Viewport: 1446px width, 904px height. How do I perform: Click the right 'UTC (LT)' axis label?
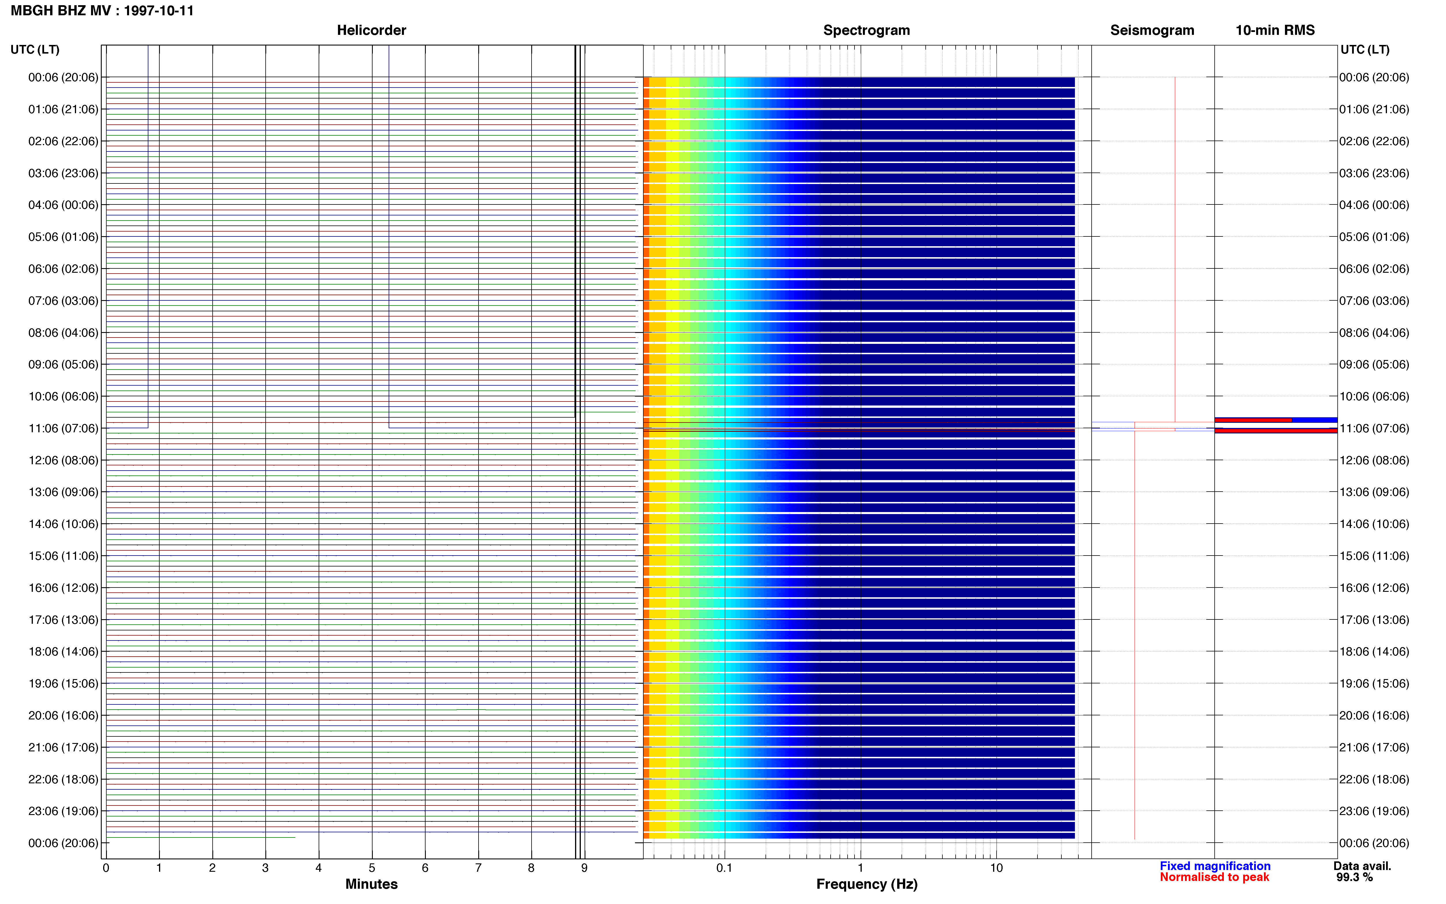[1365, 50]
